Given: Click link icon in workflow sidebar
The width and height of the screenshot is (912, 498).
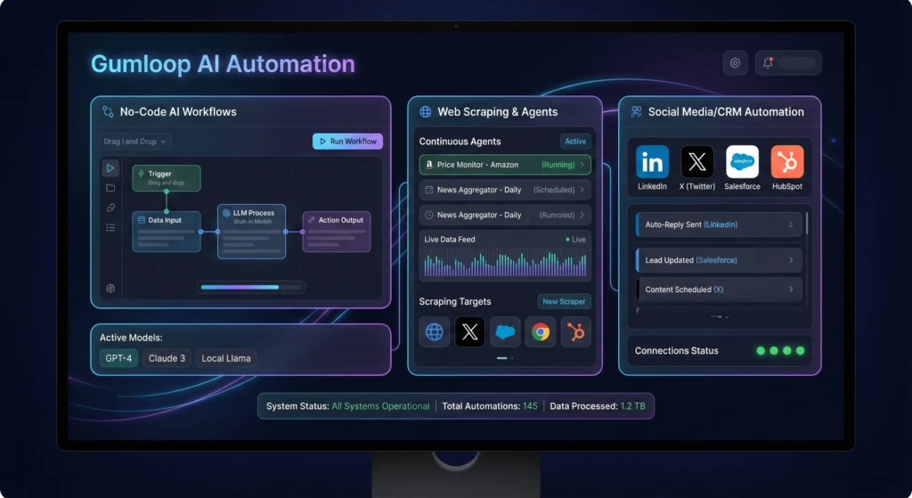Looking at the screenshot, I should click(110, 208).
